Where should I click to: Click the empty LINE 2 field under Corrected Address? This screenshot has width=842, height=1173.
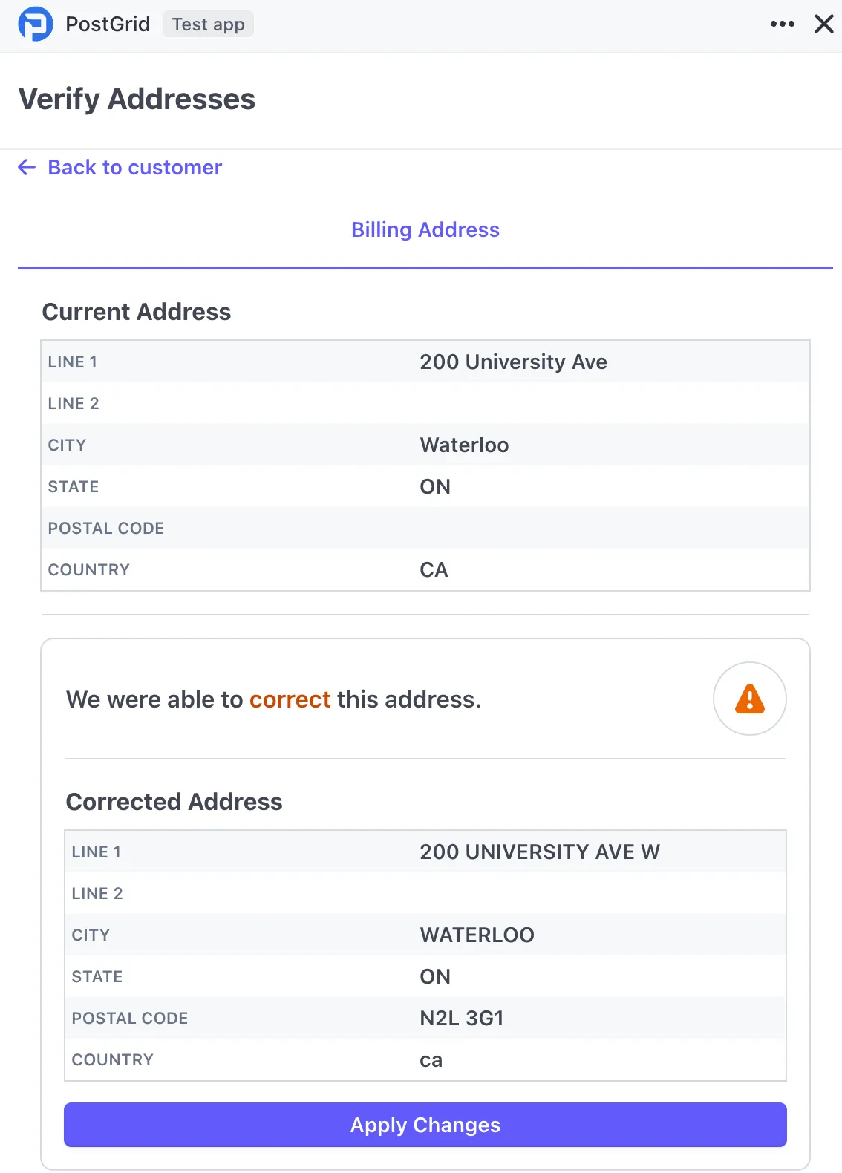coord(425,893)
